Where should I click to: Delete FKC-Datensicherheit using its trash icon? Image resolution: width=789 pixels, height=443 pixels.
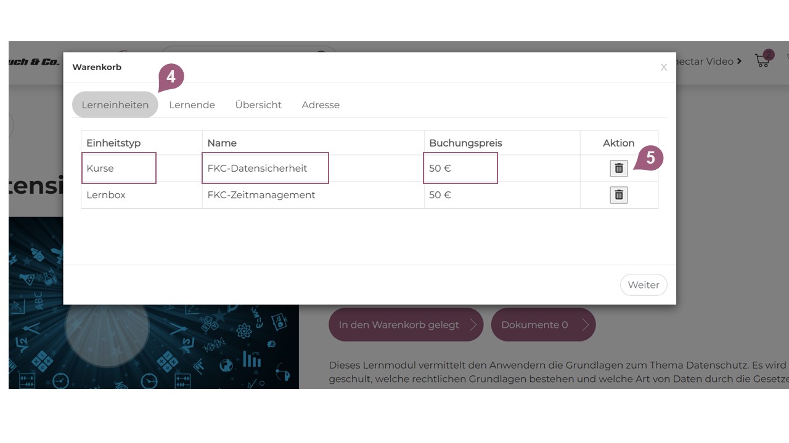pyautogui.click(x=618, y=168)
